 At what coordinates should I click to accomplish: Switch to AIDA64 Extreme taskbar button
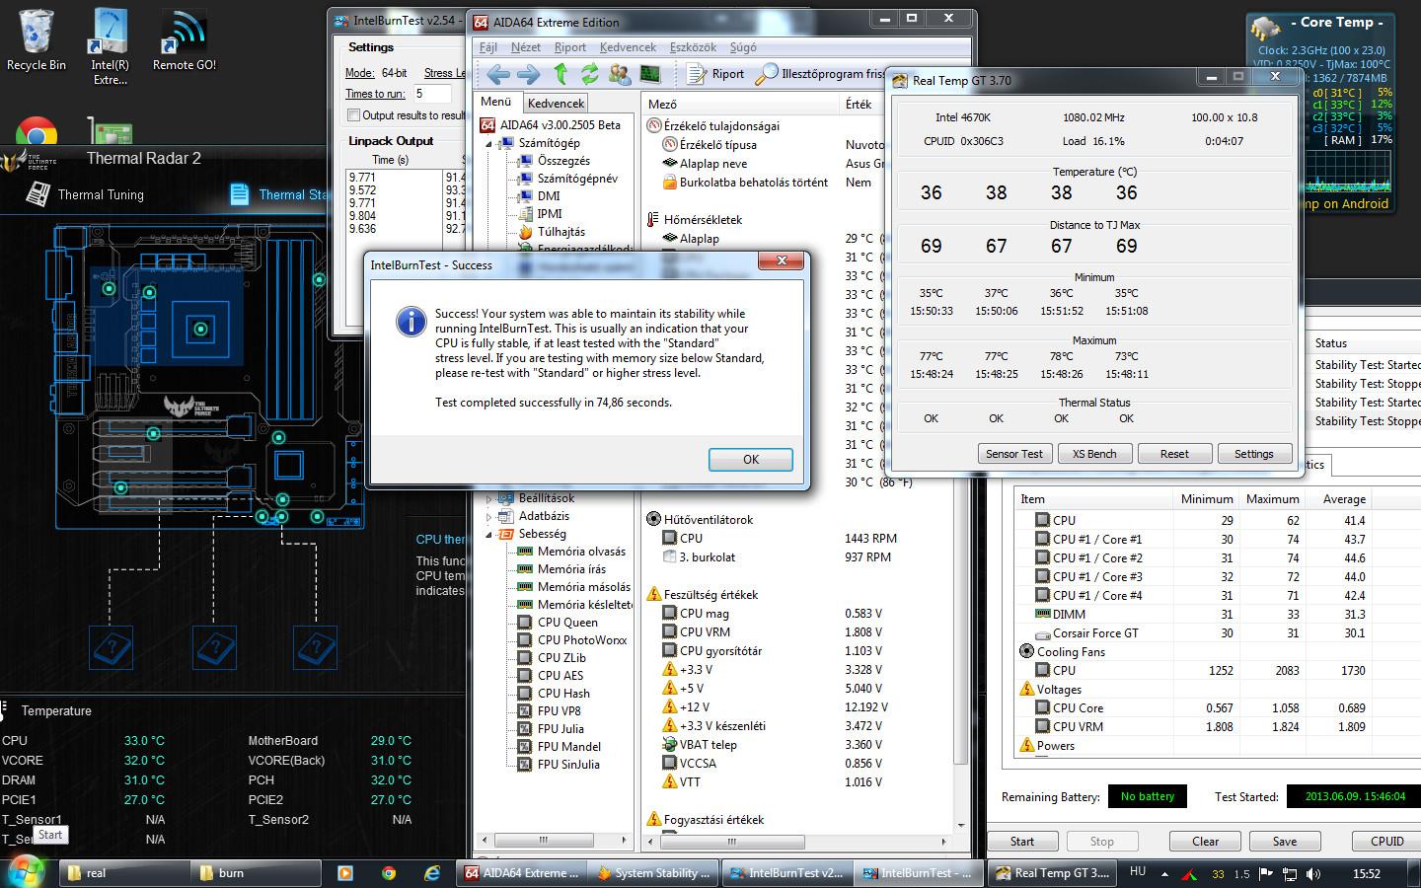pos(522,873)
